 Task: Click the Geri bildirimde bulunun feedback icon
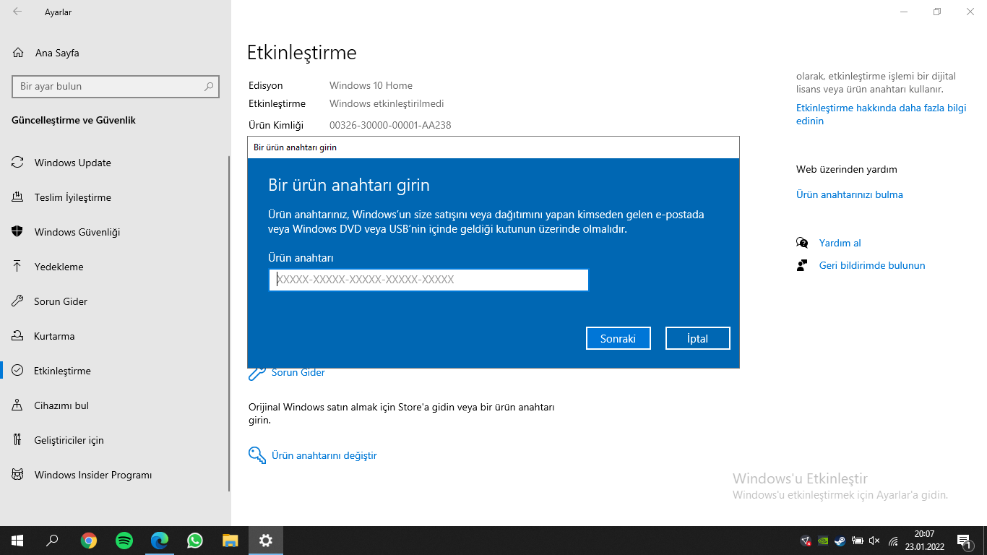point(802,265)
